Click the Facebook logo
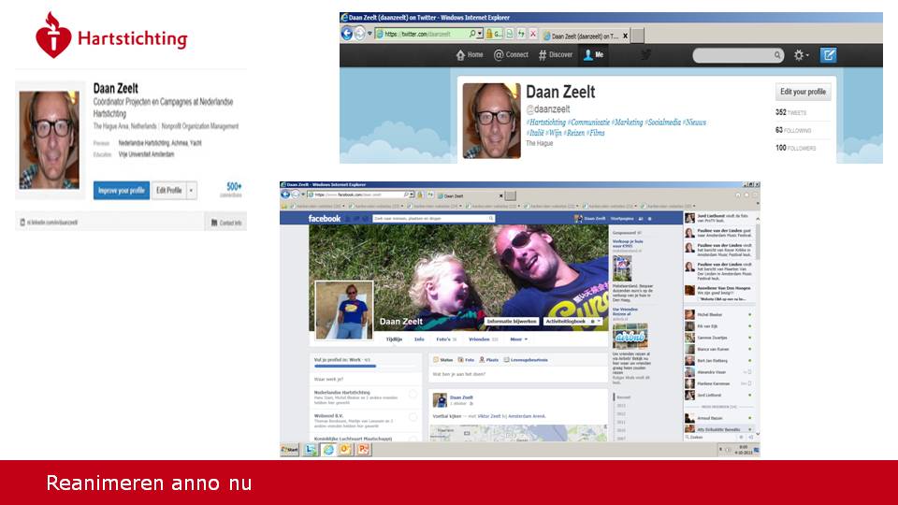 pos(325,218)
